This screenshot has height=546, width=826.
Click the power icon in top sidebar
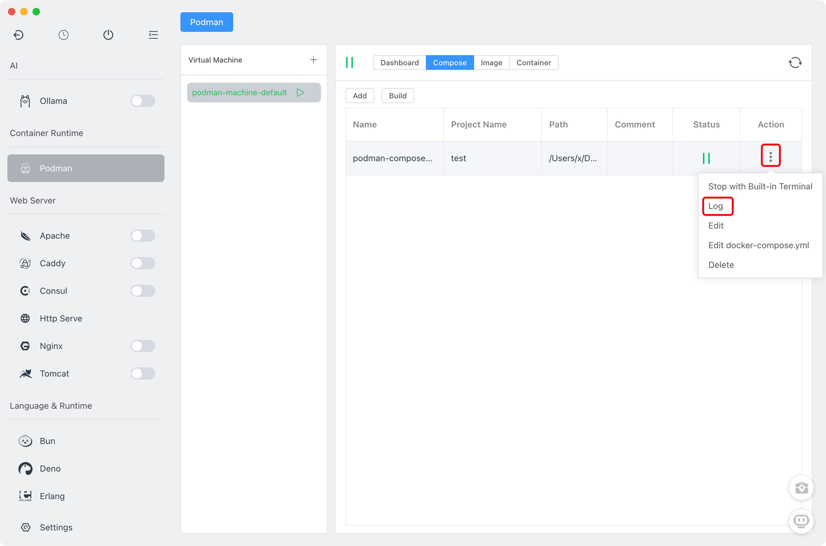pyautogui.click(x=108, y=35)
